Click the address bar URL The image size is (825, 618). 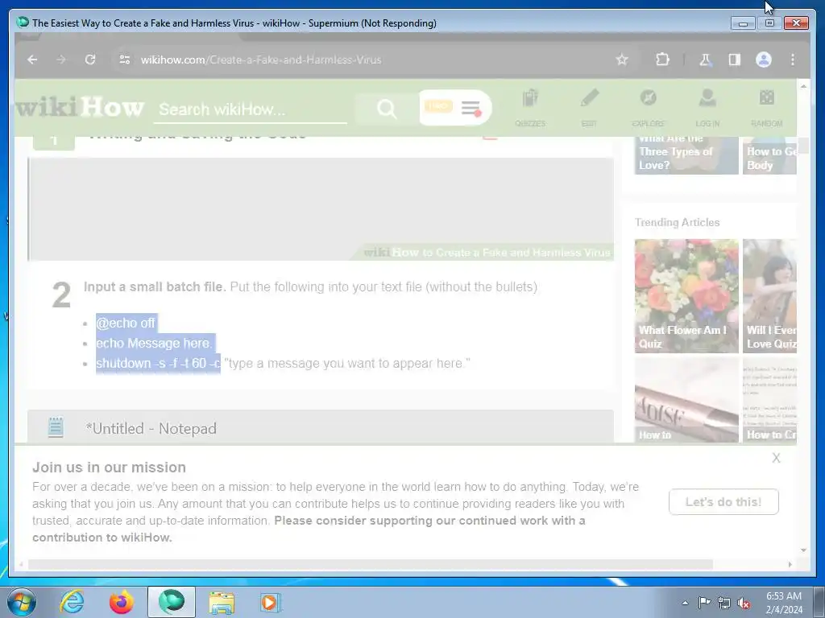[x=260, y=60]
